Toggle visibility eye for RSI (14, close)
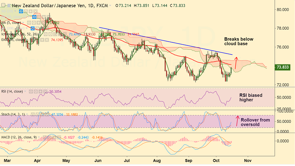Viewport: 295px width, 166px height. point(31,92)
